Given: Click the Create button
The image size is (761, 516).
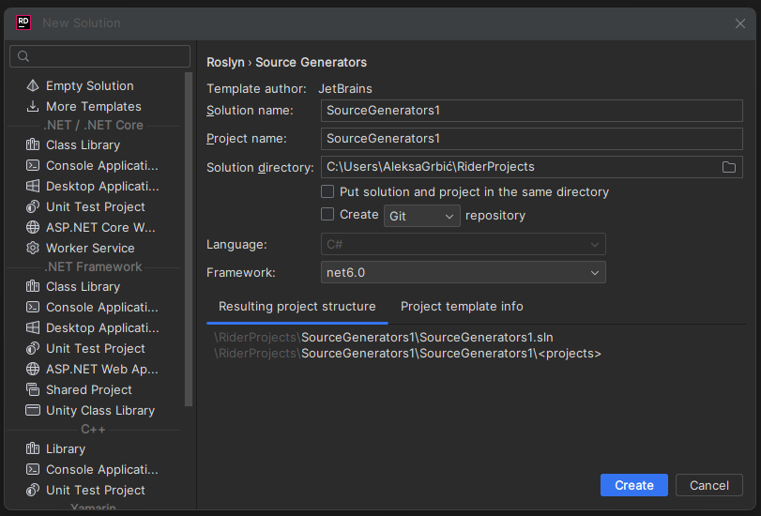Looking at the screenshot, I should [x=633, y=485].
